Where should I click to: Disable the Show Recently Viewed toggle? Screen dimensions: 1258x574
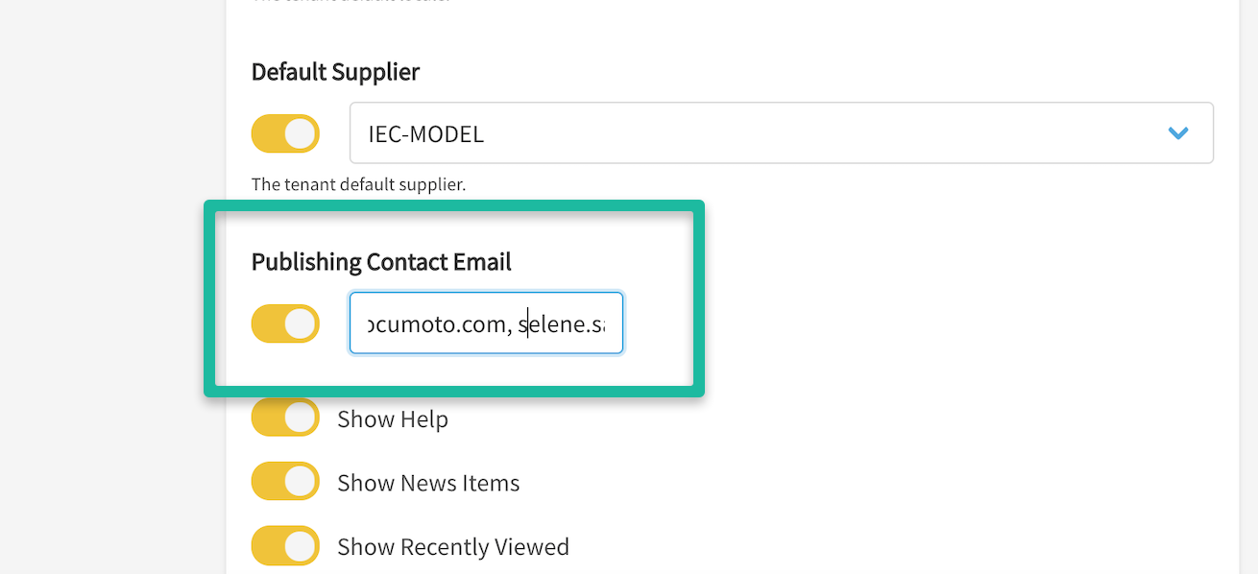285,546
